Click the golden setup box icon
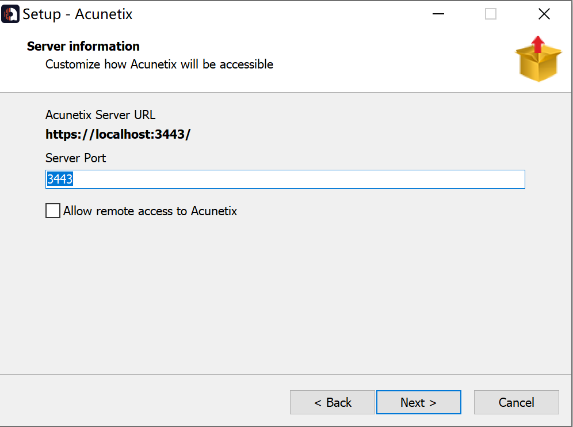 (x=538, y=63)
